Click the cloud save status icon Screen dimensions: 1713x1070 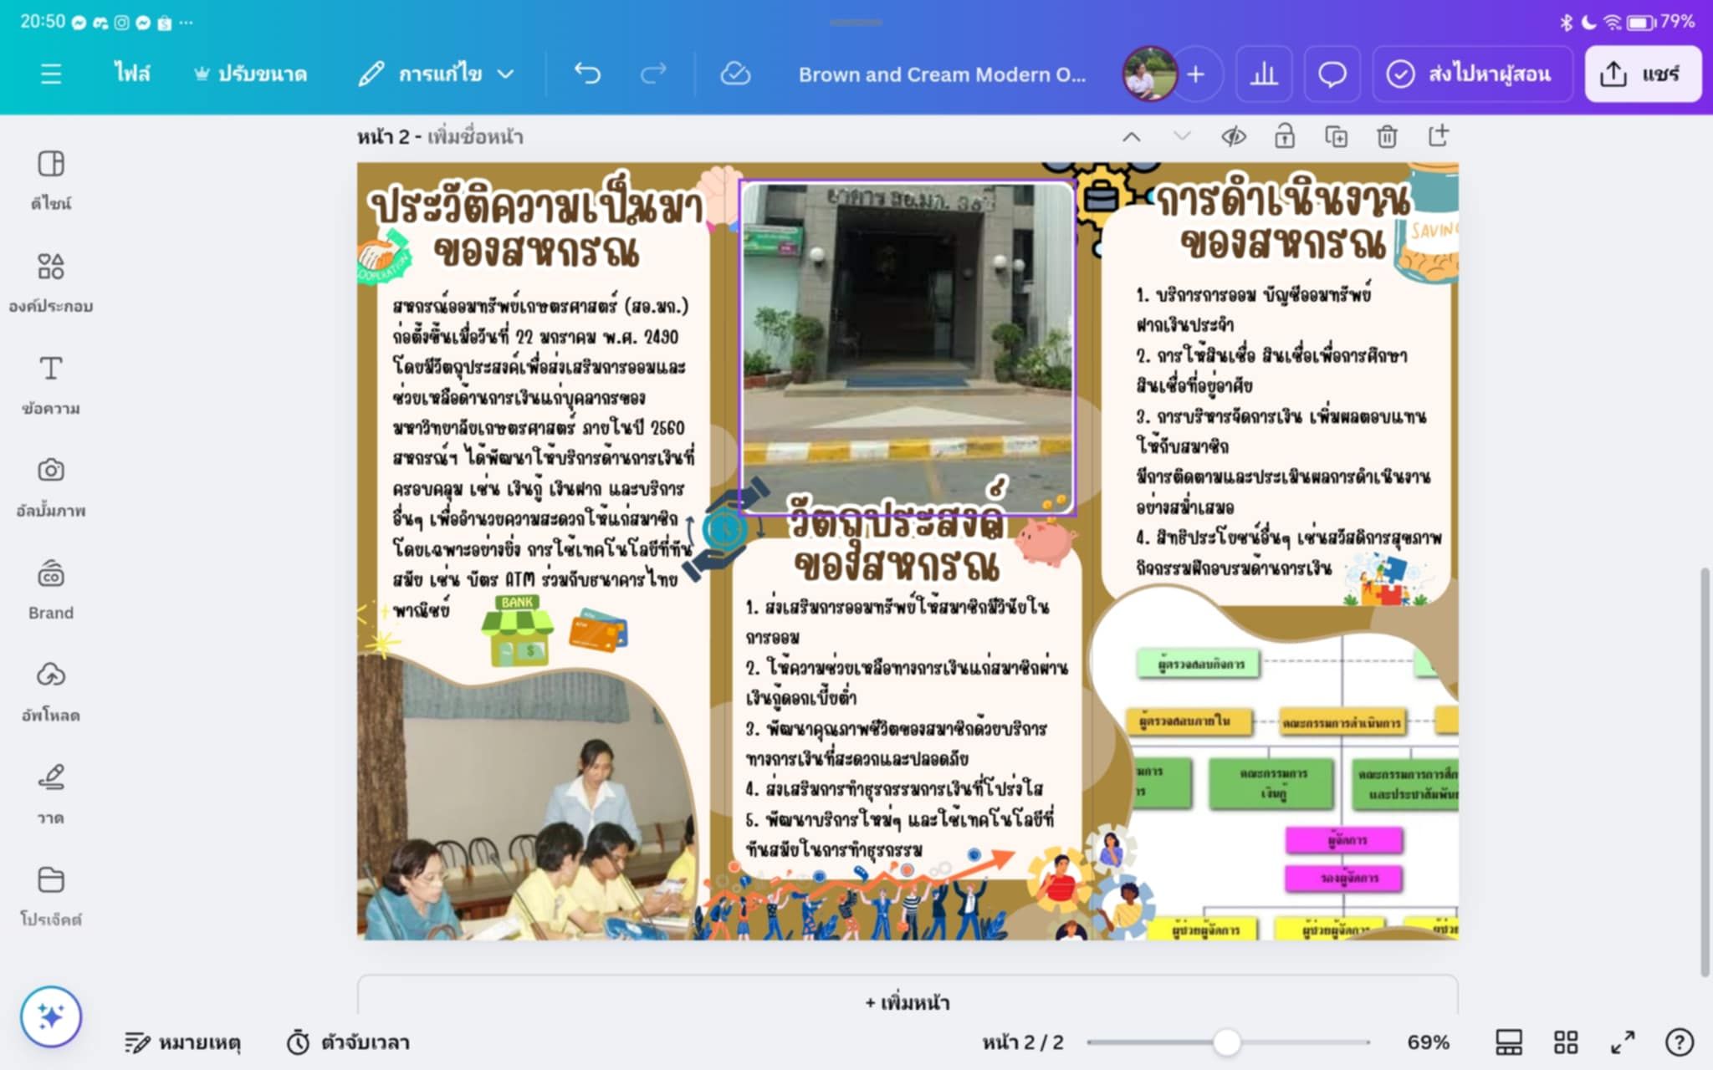point(735,74)
